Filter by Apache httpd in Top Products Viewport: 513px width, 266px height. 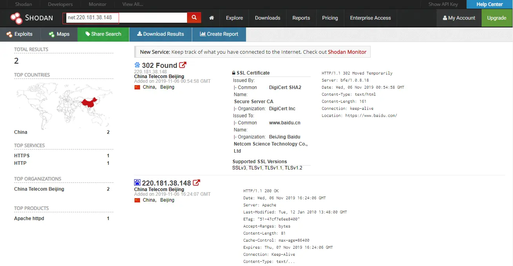point(29,219)
